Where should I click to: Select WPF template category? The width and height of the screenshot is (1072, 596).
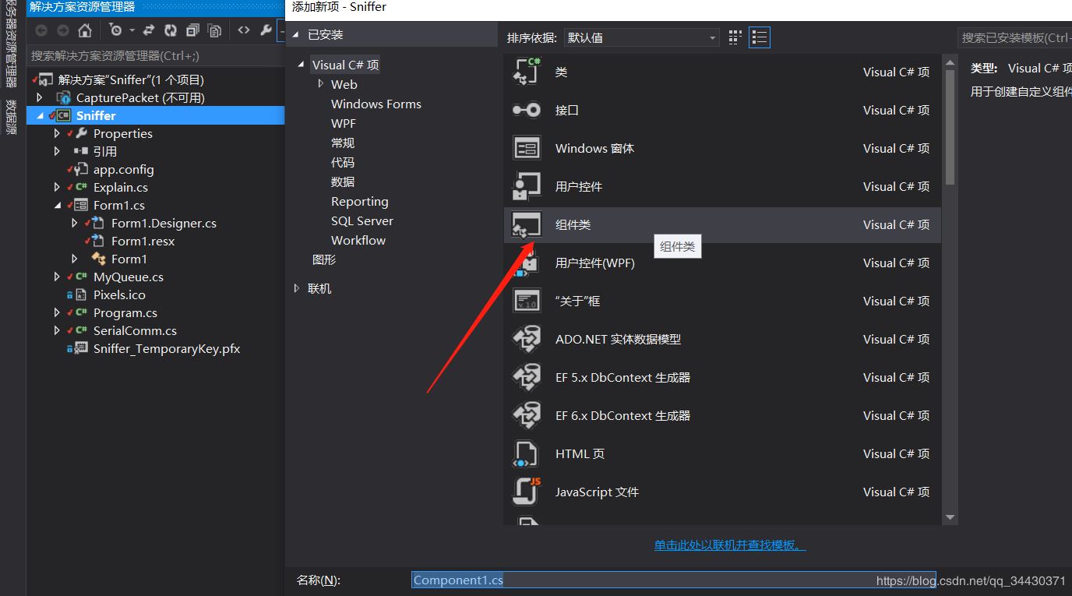click(344, 123)
